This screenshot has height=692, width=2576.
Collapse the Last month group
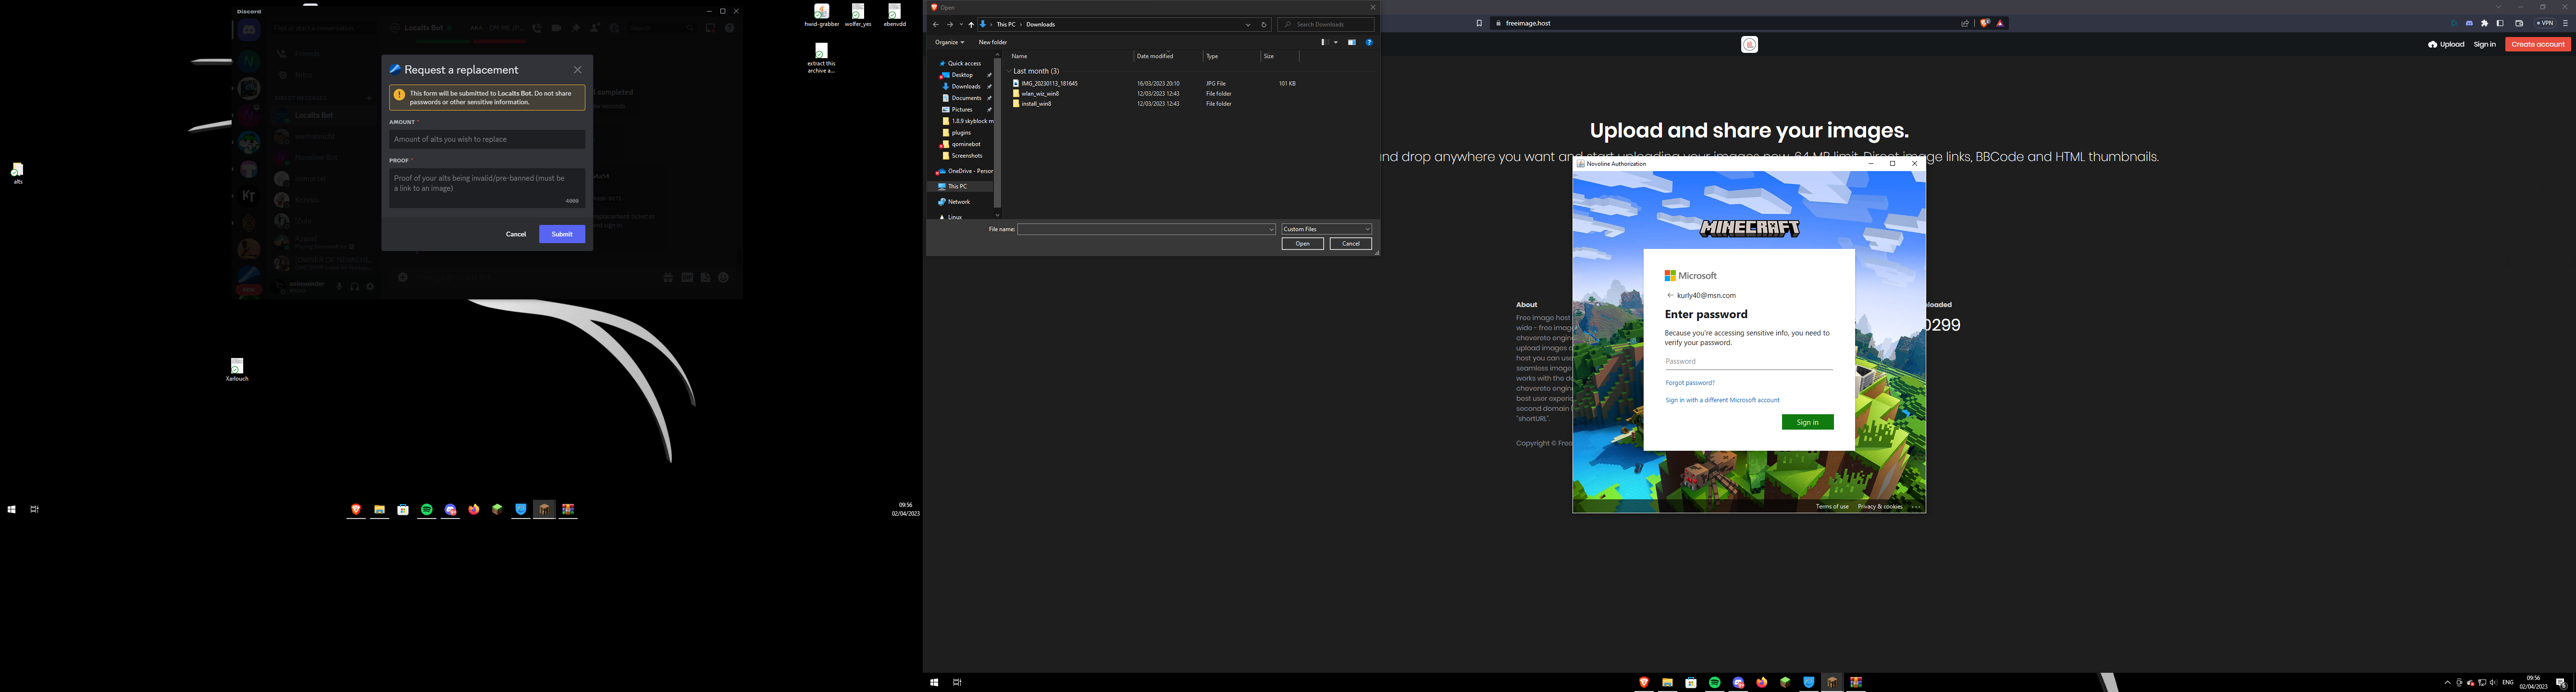(1009, 71)
